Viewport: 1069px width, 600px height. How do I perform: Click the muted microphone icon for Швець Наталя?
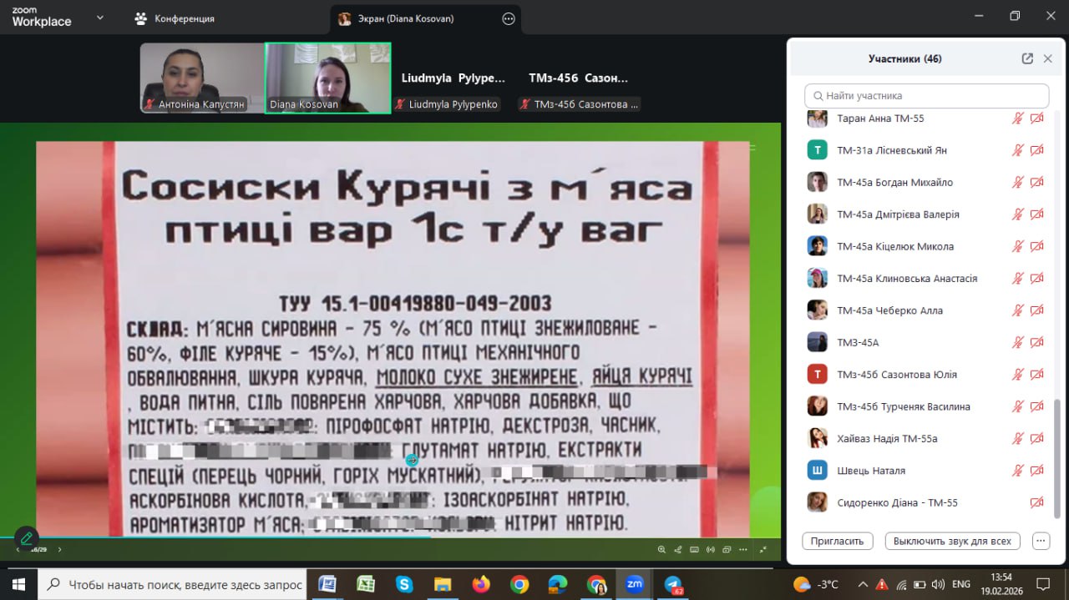coord(1017,471)
